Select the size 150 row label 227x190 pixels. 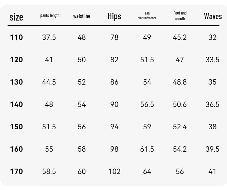click(x=16, y=127)
